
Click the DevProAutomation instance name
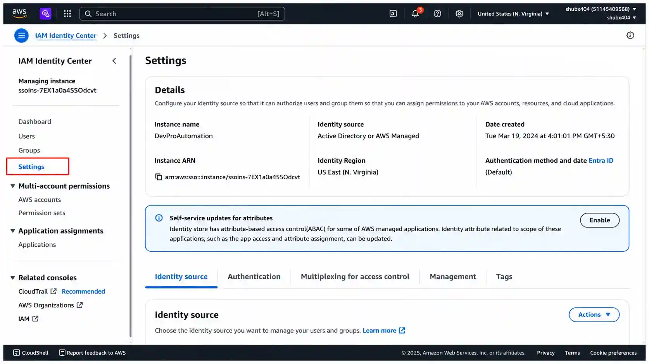coord(184,136)
